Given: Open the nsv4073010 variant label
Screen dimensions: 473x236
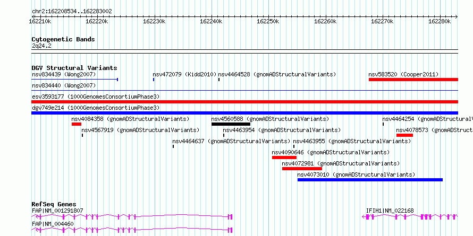Looking at the screenshot, I should pos(356,174).
